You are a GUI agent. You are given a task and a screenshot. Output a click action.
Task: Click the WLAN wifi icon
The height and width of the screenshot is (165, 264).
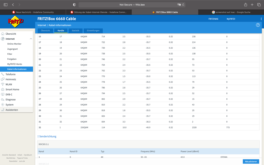3,84
